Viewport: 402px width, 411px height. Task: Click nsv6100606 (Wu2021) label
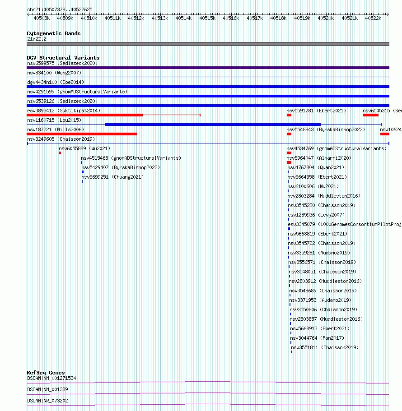[x=313, y=186]
